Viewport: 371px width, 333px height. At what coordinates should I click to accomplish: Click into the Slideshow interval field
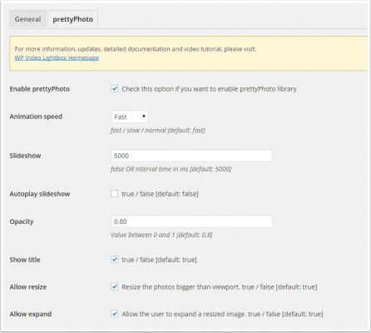coord(191,156)
